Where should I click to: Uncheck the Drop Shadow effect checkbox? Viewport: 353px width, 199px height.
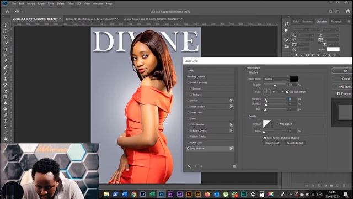pos(188,149)
